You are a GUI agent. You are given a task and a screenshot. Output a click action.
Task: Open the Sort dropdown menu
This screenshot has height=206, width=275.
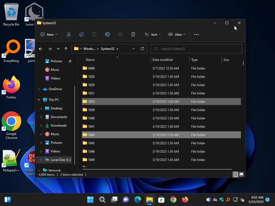pos(153,35)
